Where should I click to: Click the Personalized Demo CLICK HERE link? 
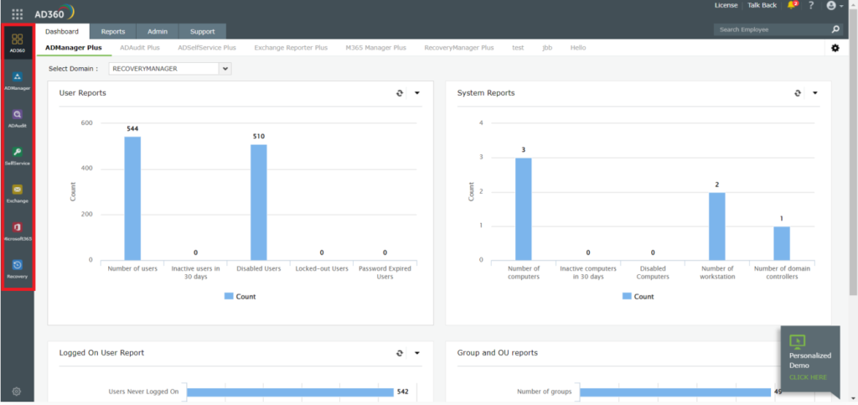(x=808, y=377)
